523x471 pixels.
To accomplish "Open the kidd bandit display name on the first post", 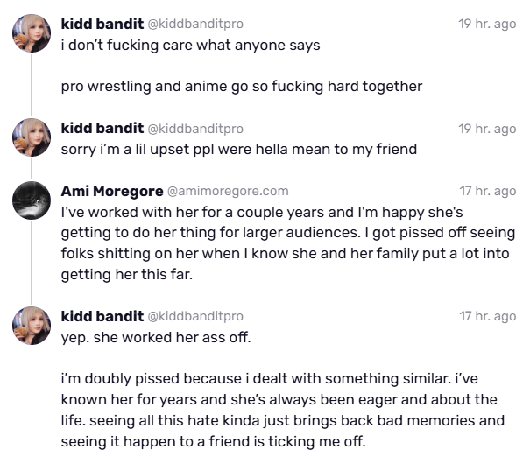I will click(102, 24).
